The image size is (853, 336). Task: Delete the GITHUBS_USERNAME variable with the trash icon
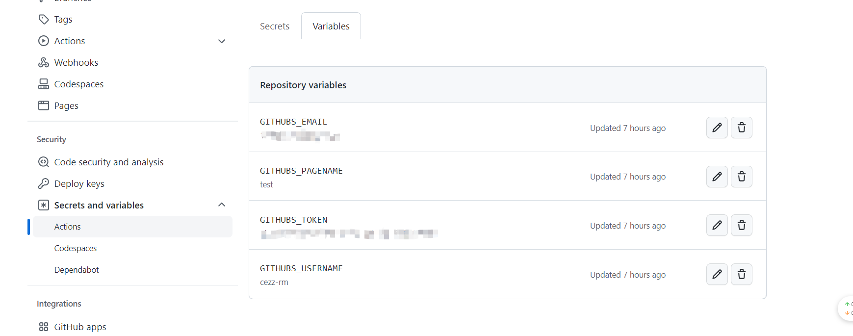click(741, 274)
